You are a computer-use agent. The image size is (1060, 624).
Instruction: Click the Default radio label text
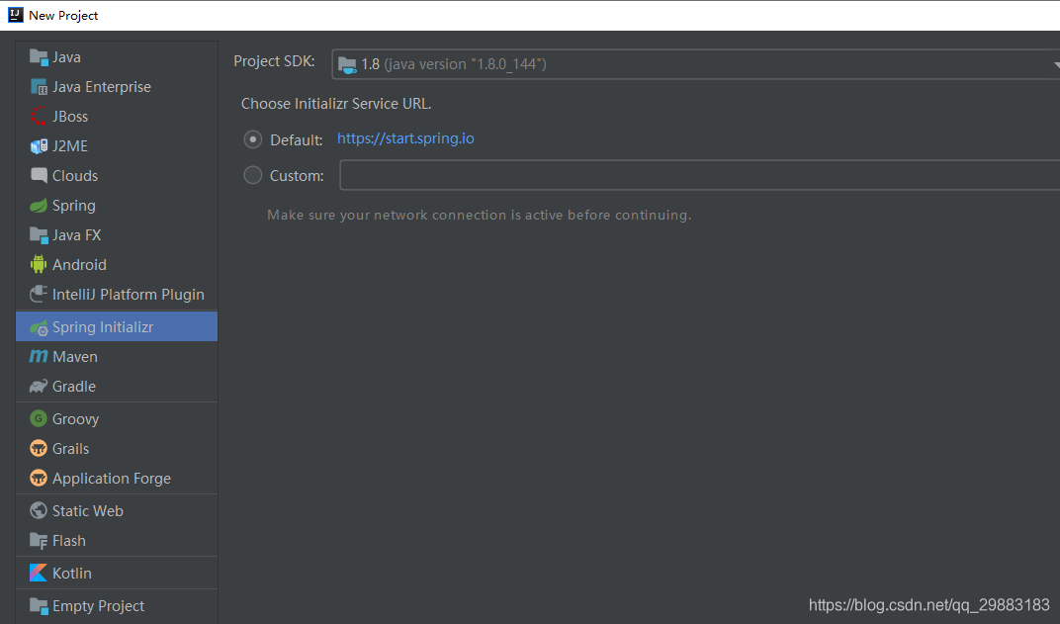296,140
